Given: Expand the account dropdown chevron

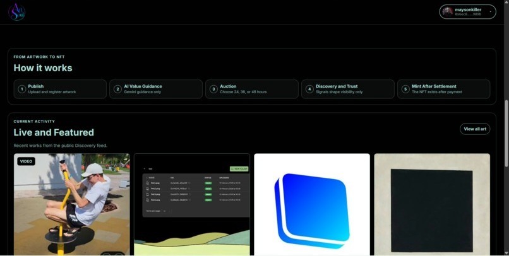Looking at the screenshot, I should [x=490, y=12].
